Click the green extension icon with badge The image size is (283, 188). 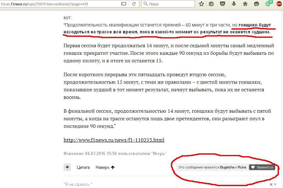268,4
